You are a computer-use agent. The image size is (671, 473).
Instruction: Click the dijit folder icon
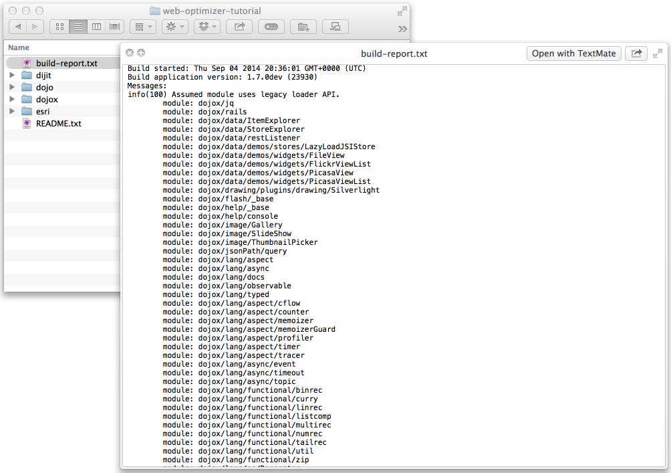pyautogui.click(x=27, y=76)
